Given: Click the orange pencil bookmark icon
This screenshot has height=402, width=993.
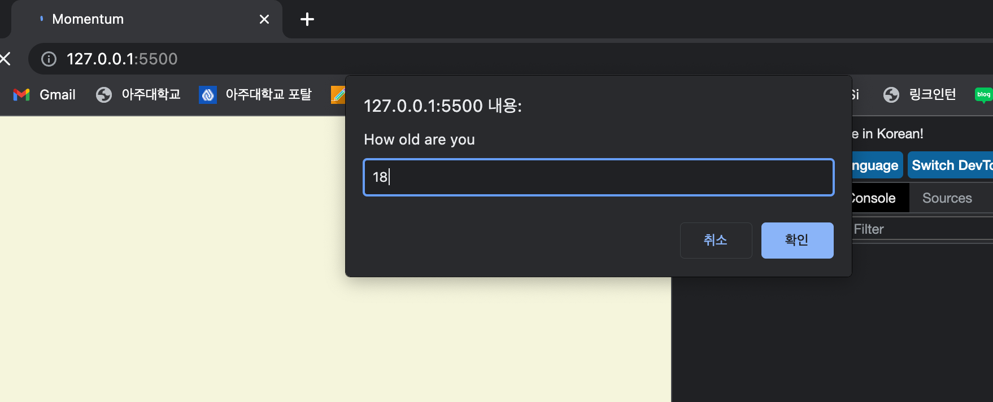Looking at the screenshot, I should [x=338, y=94].
